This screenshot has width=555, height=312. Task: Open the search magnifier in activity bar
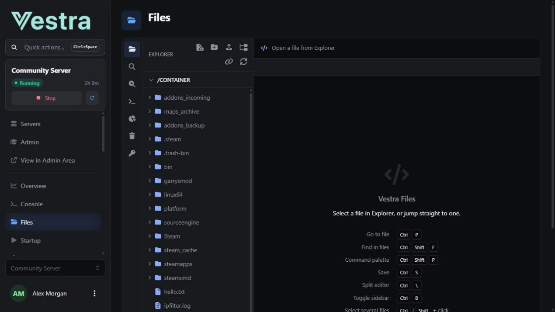point(132,66)
